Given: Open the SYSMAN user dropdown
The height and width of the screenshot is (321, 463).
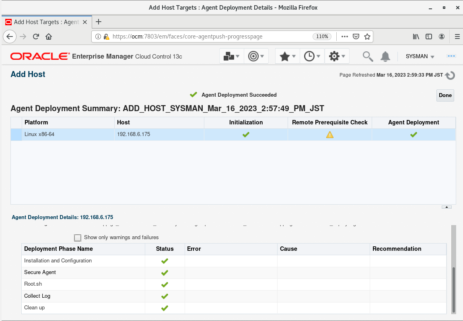Looking at the screenshot, I should (420, 56).
